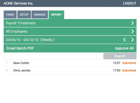Click Submitted status for Chris Jacobs
This screenshot has height=103, width=140.
[x=129, y=70]
